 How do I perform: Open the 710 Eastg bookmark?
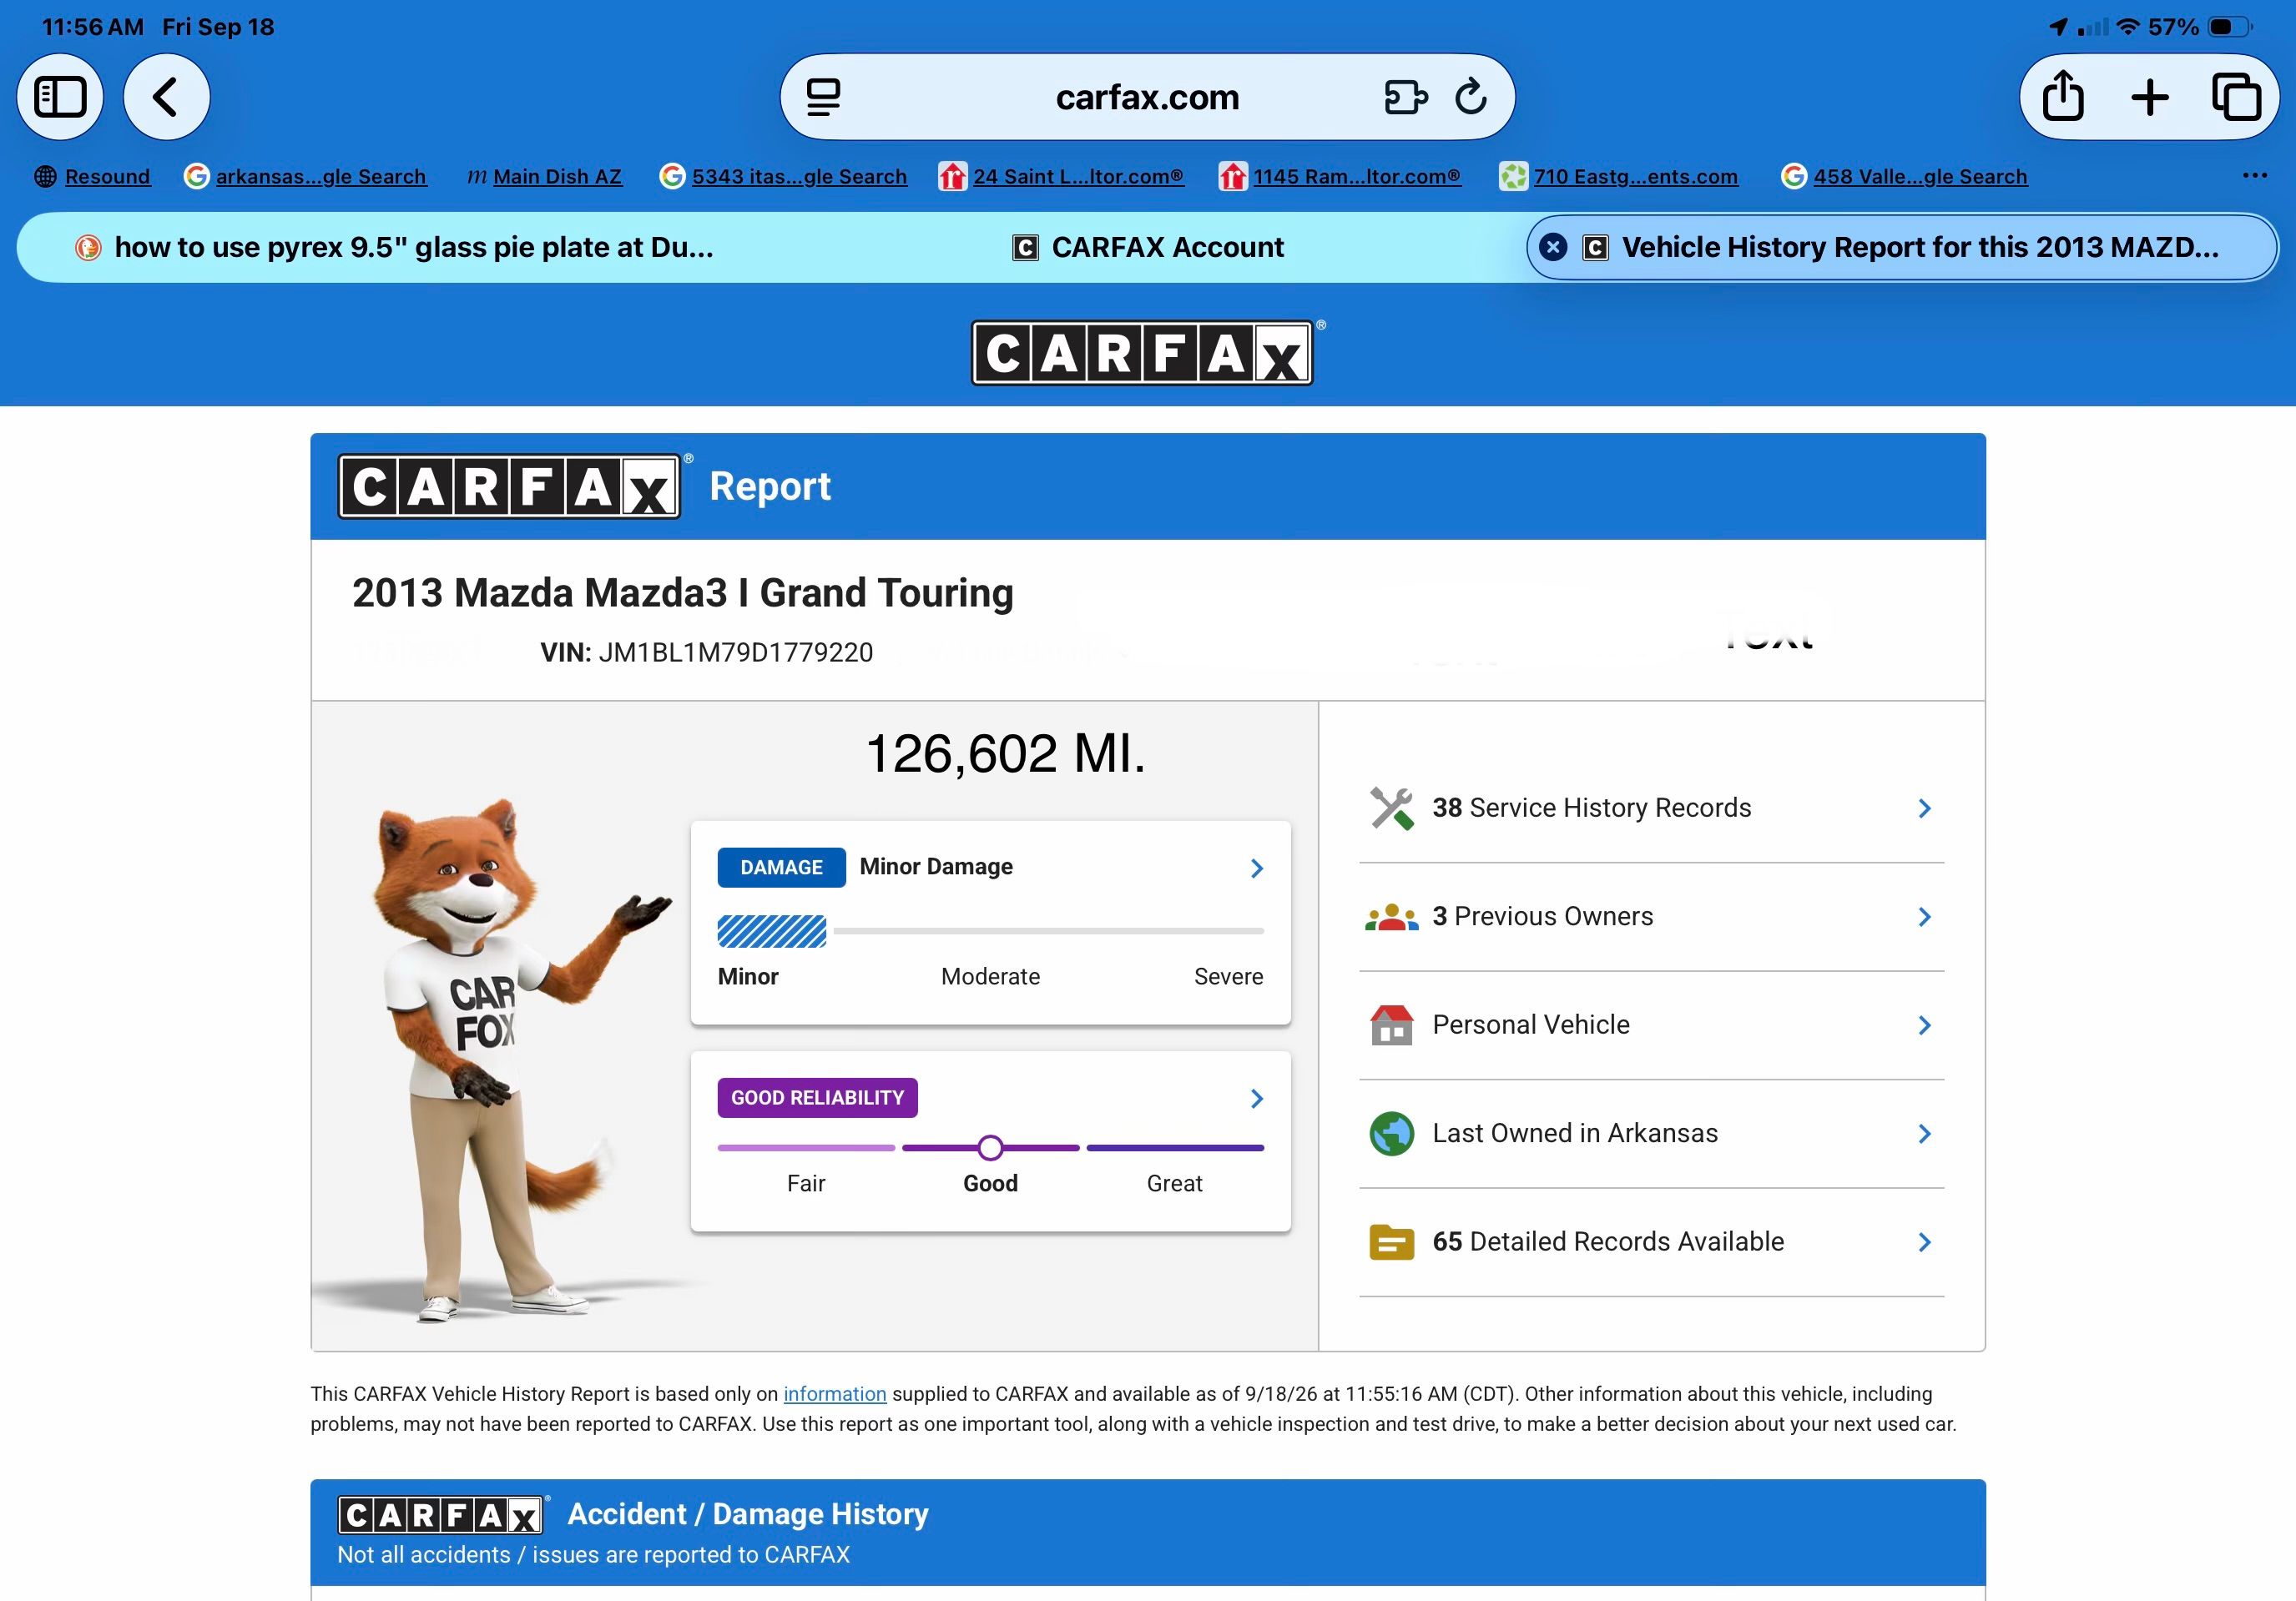click(x=1619, y=176)
